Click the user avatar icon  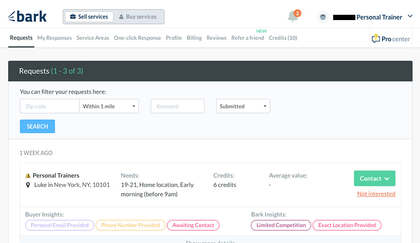click(323, 17)
